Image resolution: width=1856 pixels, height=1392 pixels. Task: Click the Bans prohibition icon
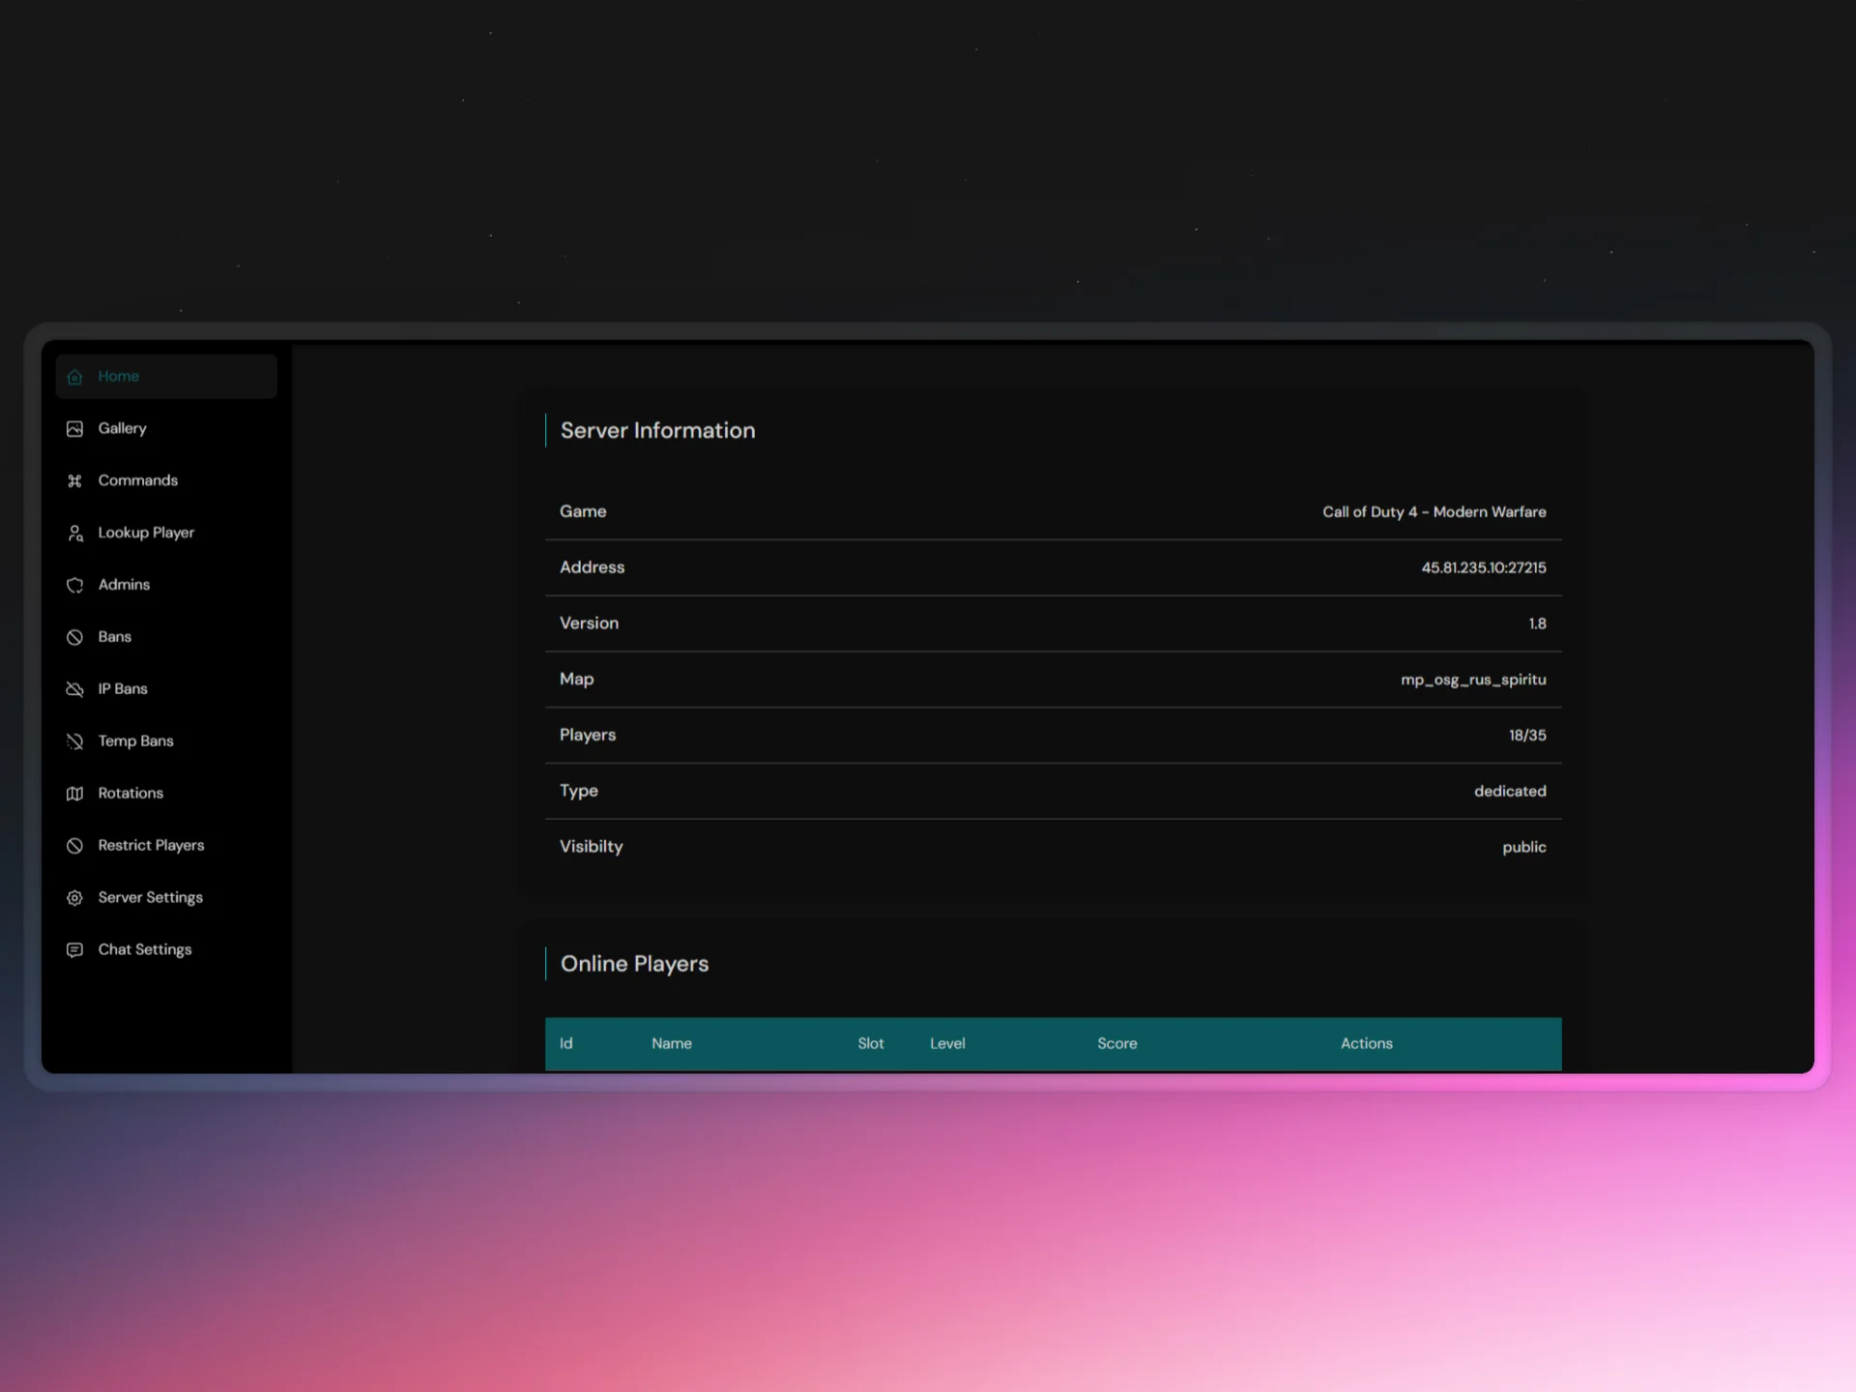75,637
